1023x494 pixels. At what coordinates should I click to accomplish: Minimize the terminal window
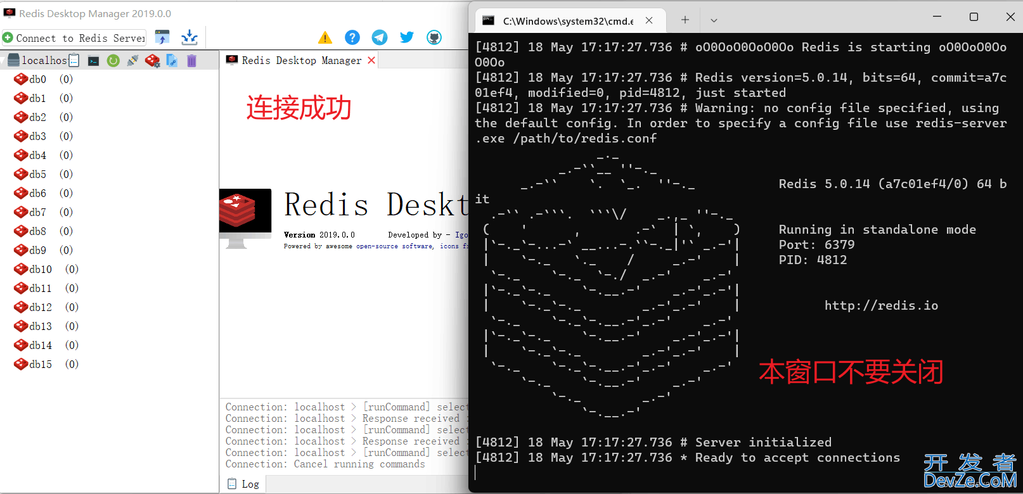(x=937, y=16)
